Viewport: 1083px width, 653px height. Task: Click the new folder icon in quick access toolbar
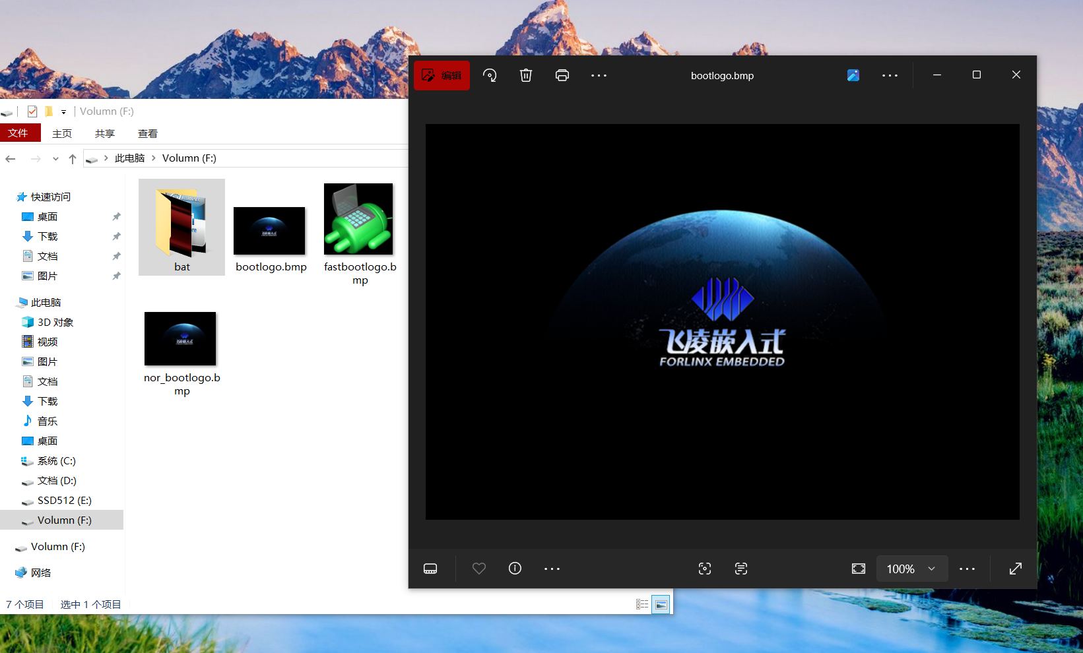click(x=48, y=111)
